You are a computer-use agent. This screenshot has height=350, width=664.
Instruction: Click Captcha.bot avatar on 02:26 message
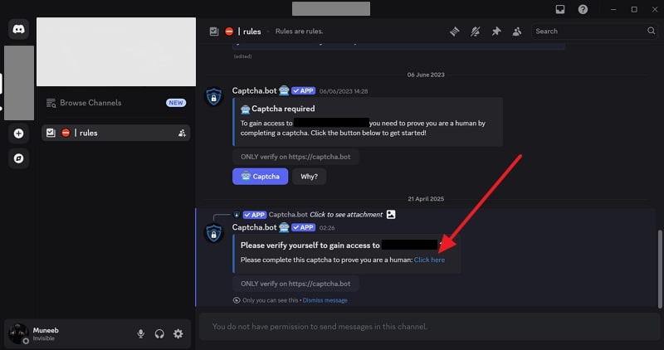pyautogui.click(x=213, y=234)
